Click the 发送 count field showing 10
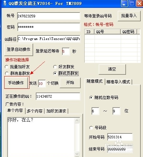This screenshot has height=157, width=143. coord(42,84)
